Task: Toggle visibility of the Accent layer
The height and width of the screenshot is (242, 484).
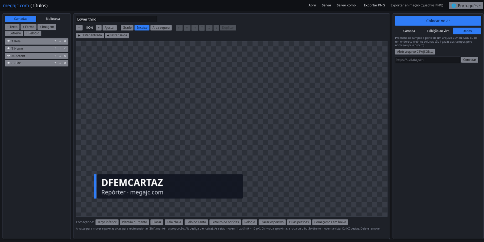Action: coord(8,56)
